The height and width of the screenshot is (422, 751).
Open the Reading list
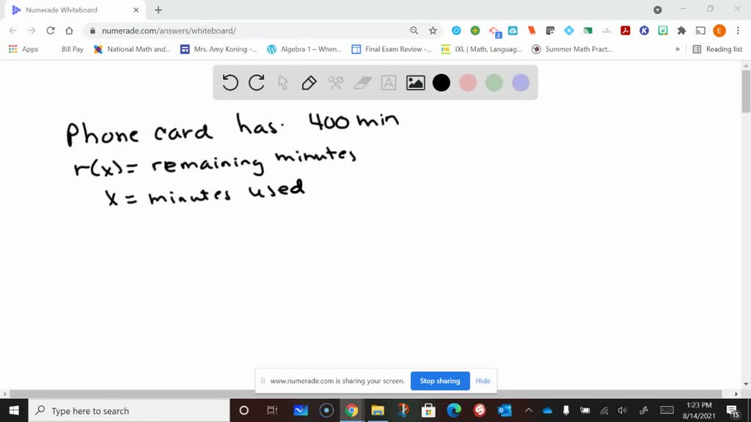coord(721,48)
